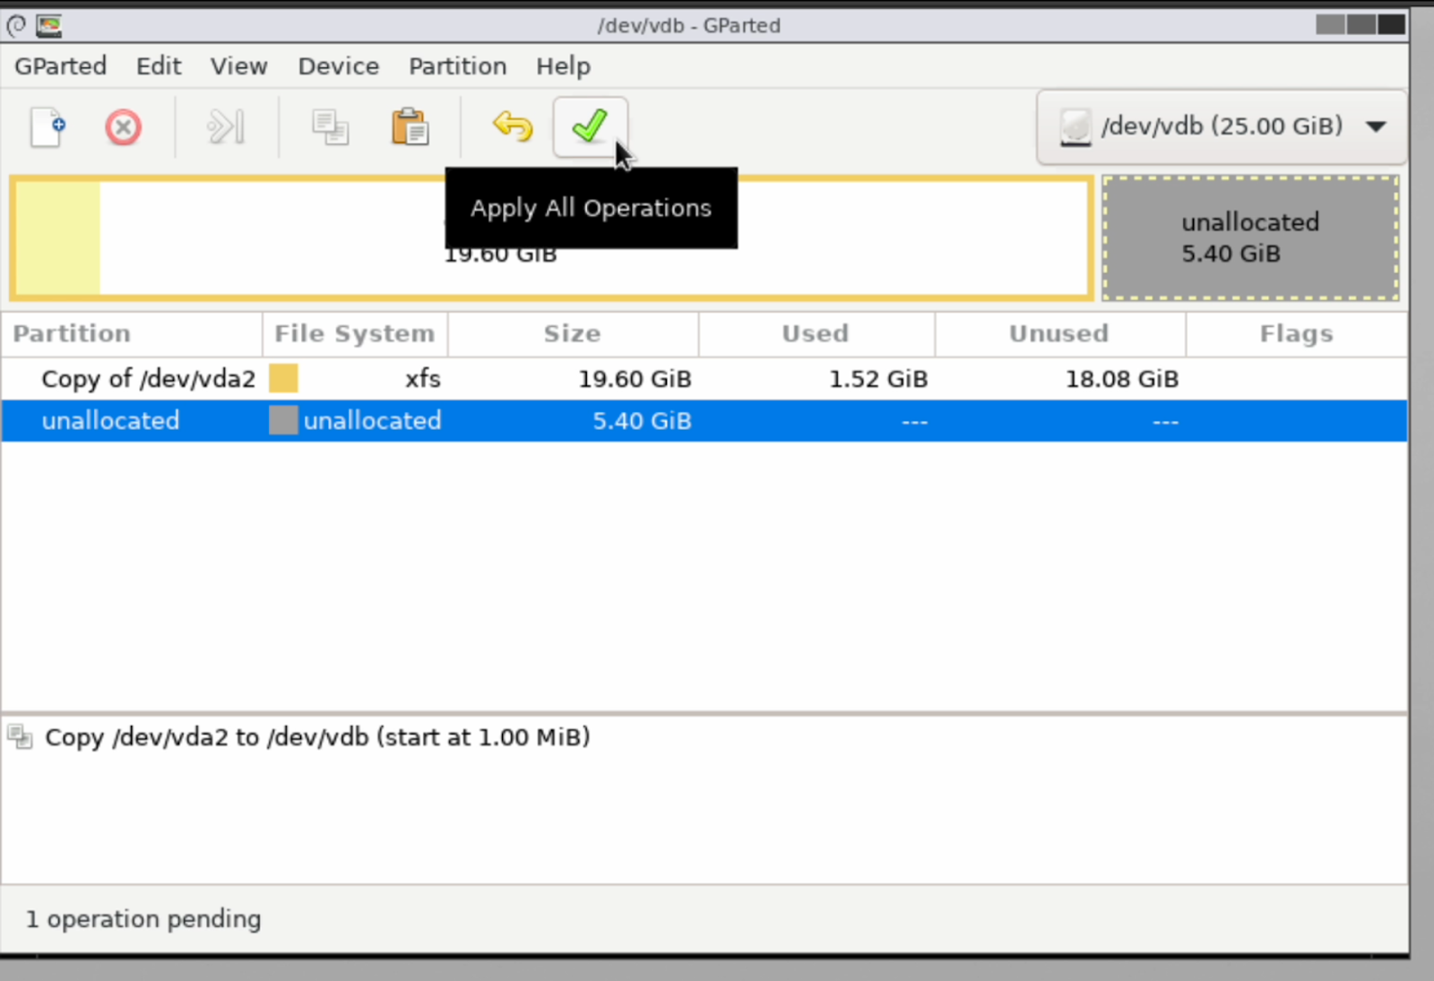
Task: Click the Partition column header
Action: click(x=132, y=333)
